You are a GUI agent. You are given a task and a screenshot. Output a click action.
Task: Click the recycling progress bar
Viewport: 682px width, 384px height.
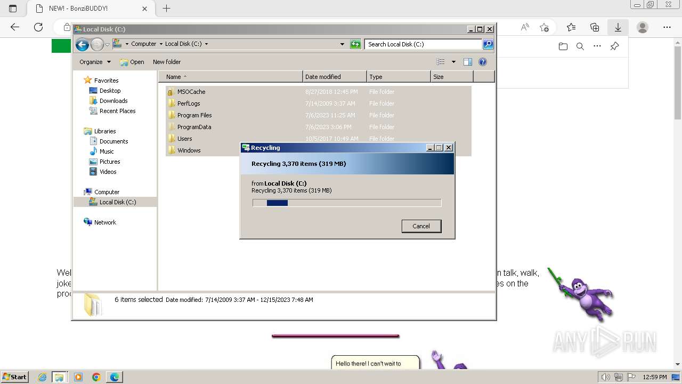click(x=347, y=203)
